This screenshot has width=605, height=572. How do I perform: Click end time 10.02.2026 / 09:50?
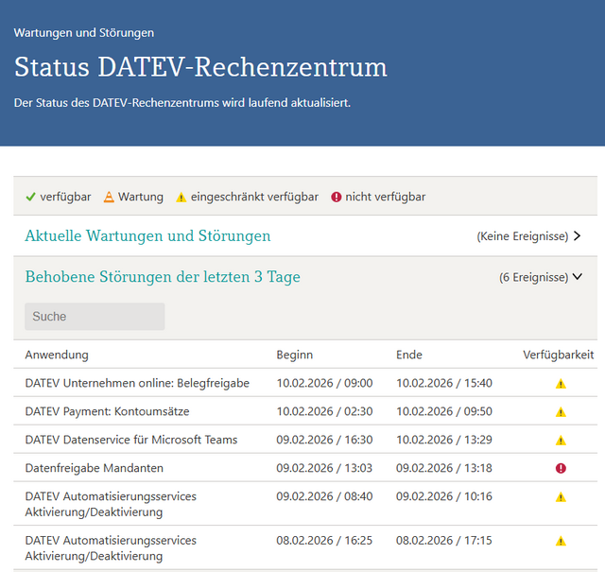click(444, 411)
